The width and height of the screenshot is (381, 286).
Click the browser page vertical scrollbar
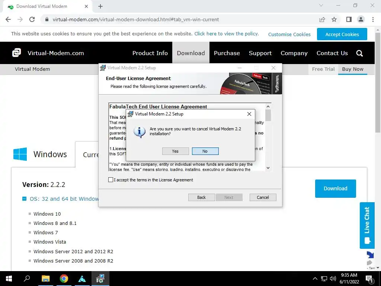pyautogui.click(x=378, y=83)
